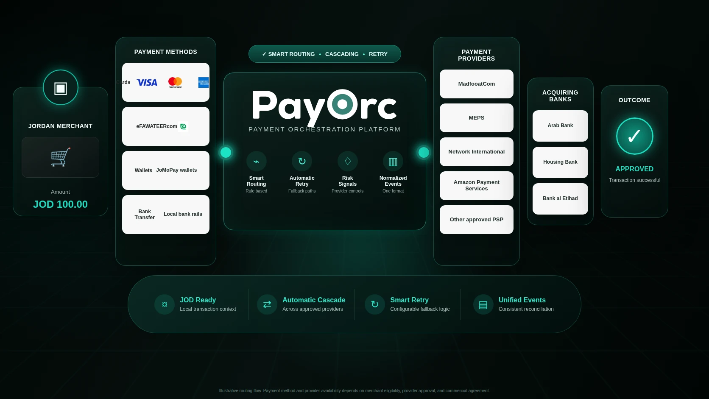The width and height of the screenshot is (709, 399).
Task: Select the JoMoPay wallets card
Action: pos(166,170)
